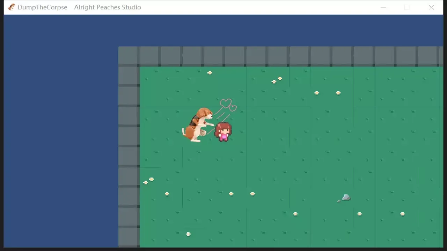Click the flower closest to the gray rock

click(360, 214)
